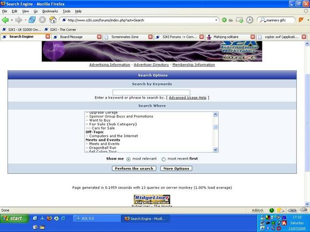Click the green Go button beside the address bar
This screenshot has width=310, height=232.
click(227, 20)
